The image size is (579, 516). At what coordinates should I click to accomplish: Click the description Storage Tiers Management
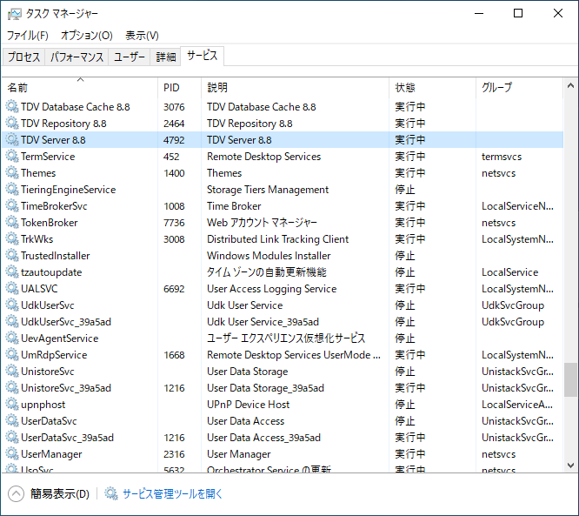point(268,189)
